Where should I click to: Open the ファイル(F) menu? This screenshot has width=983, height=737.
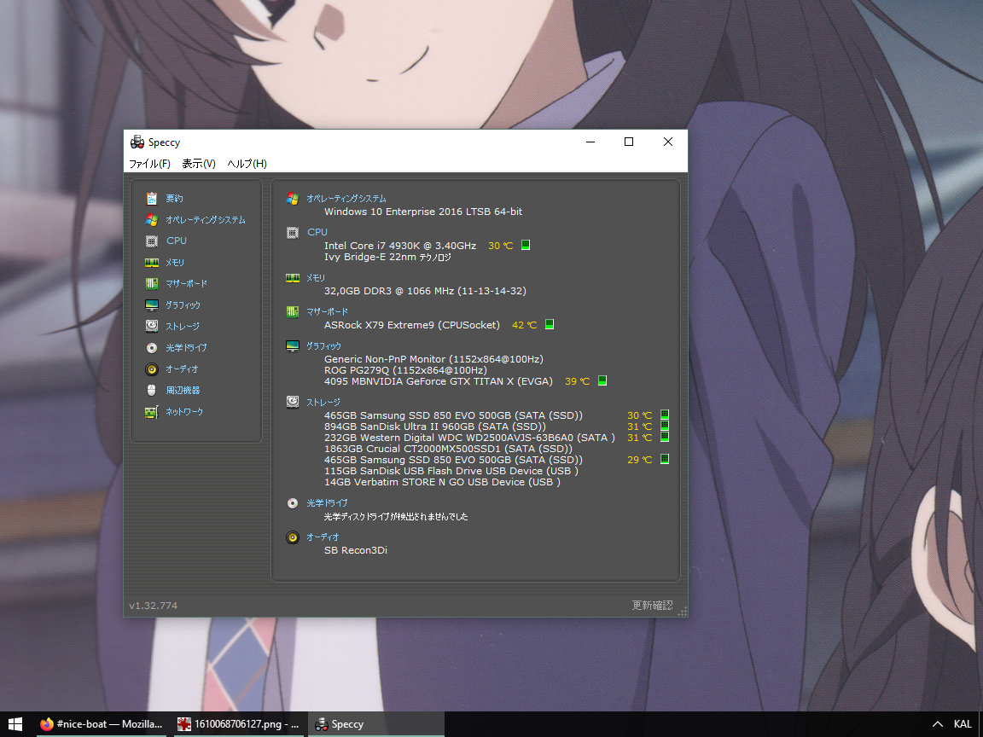point(149,164)
